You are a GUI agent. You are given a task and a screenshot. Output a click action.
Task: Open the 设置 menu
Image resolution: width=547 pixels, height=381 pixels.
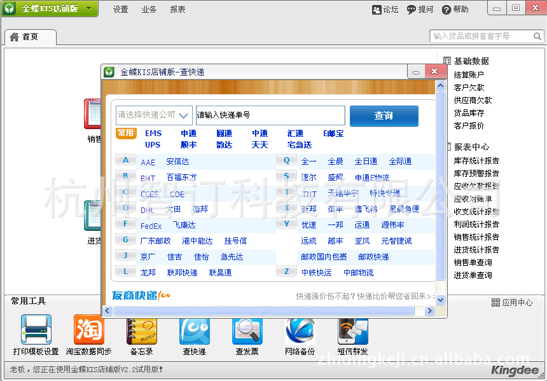(120, 10)
